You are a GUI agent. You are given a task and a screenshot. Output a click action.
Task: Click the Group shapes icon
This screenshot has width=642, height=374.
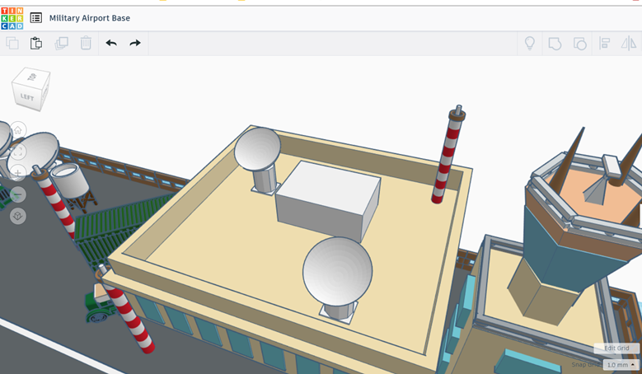(555, 44)
